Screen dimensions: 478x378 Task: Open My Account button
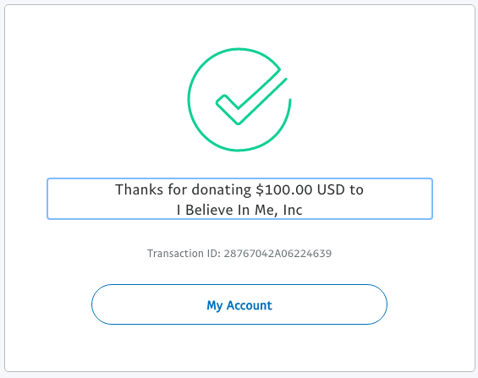pos(239,304)
